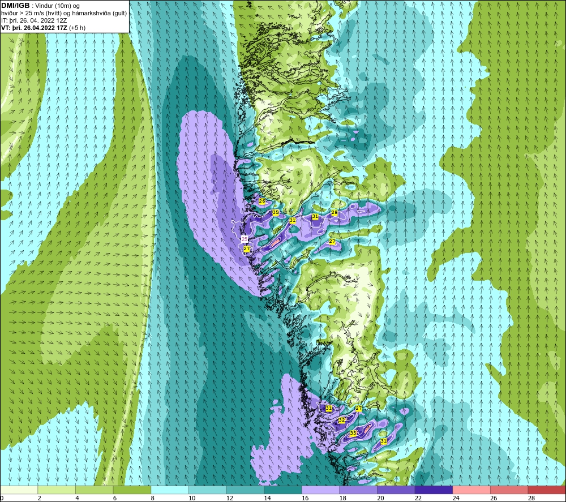Click the 24–26 m/s light pink legend swatch
Screen dimensions: 566x502
(471, 490)
